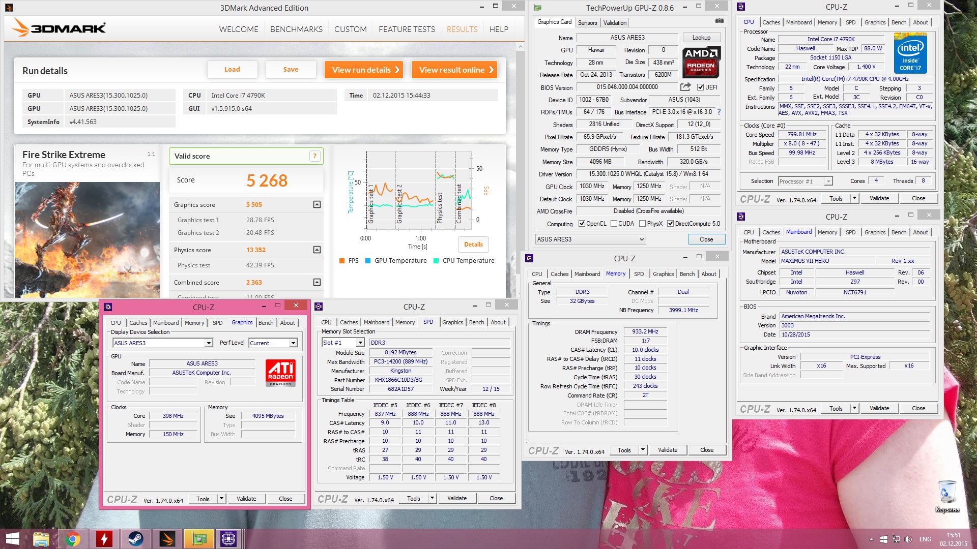Click the Lookup button in GPU-Z
Image resolution: width=977 pixels, height=549 pixels.
pyautogui.click(x=701, y=38)
